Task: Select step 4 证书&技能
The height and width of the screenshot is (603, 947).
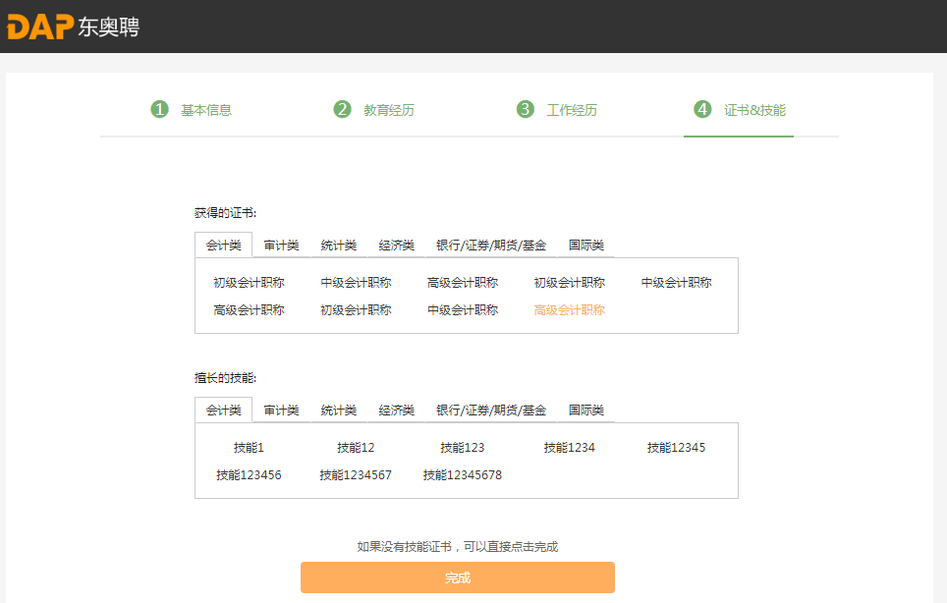Action: coord(741,110)
